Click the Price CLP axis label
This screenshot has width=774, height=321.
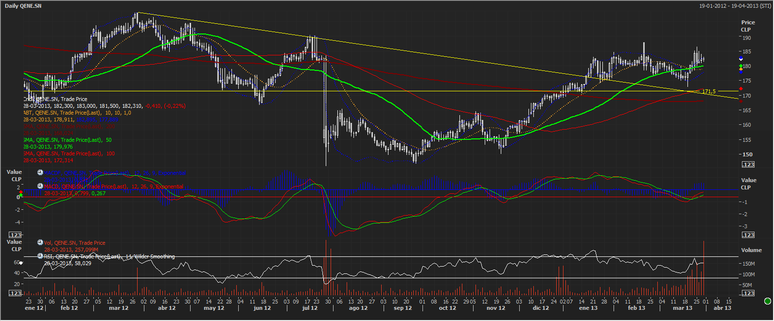[x=748, y=26]
